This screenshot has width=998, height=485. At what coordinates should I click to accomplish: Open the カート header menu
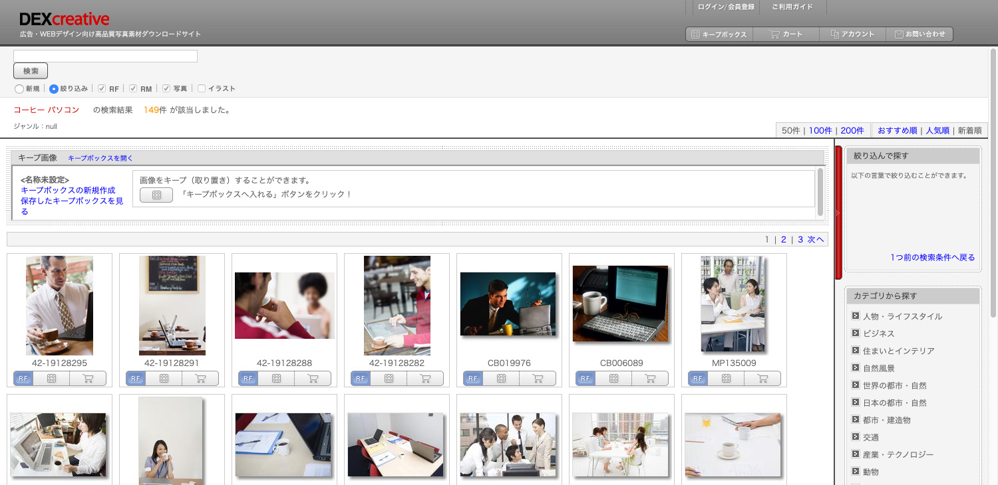786,34
